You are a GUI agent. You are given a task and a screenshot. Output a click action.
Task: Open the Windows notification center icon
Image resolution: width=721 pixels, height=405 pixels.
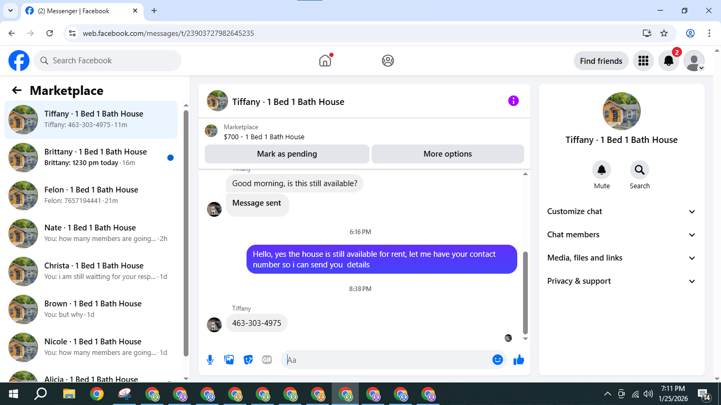point(704,394)
